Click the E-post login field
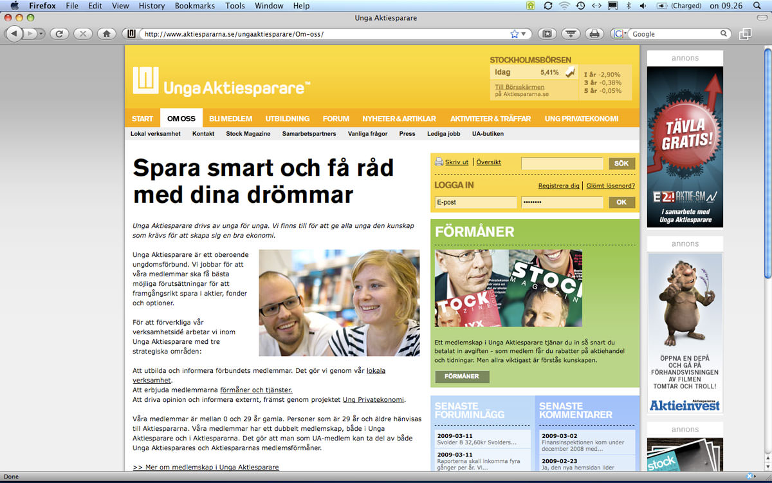The height and width of the screenshot is (483, 772). pos(475,202)
